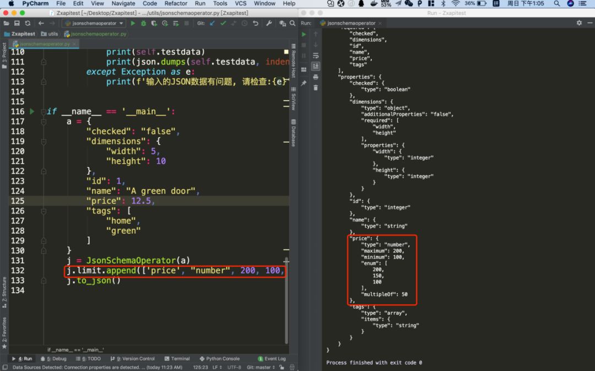Click the macOS Spotlight search icon
The height and width of the screenshot is (371, 595).
[556, 3]
